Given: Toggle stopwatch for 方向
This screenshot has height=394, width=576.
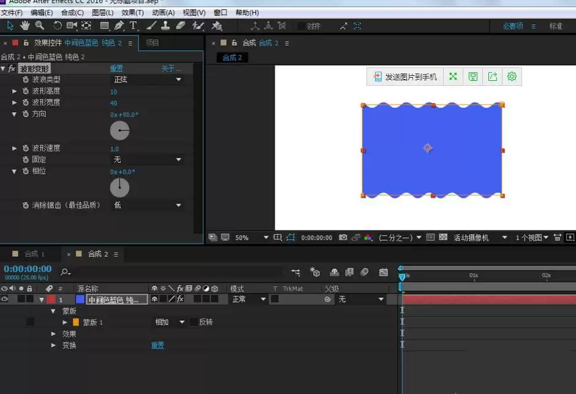Looking at the screenshot, I should pos(25,114).
